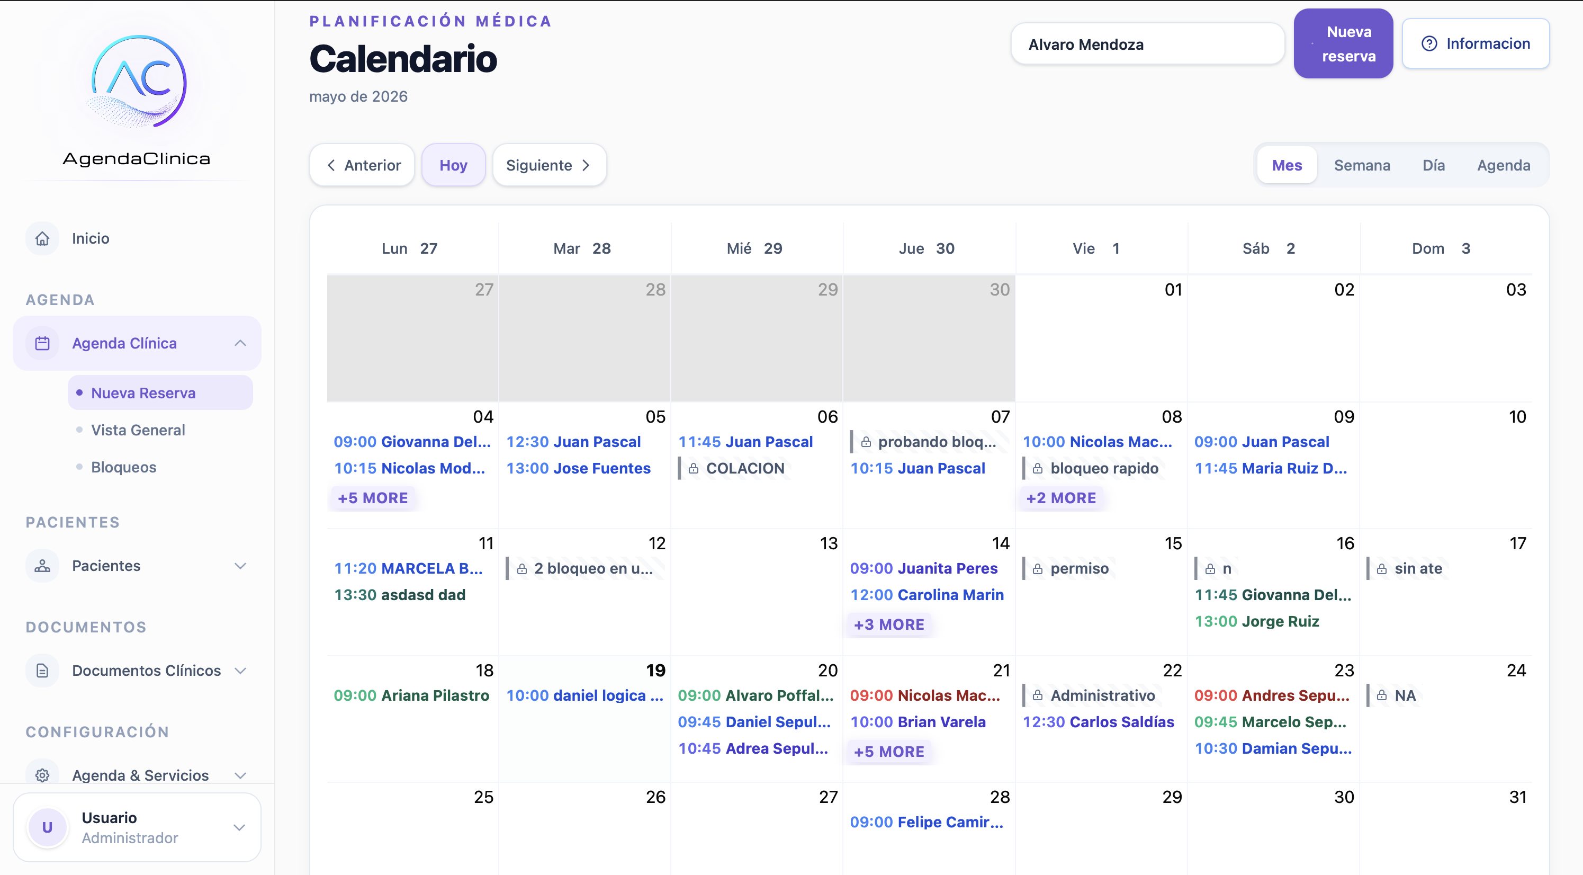Open the lock icon on COLACION block
This screenshot has height=875, width=1583.
point(693,469)
